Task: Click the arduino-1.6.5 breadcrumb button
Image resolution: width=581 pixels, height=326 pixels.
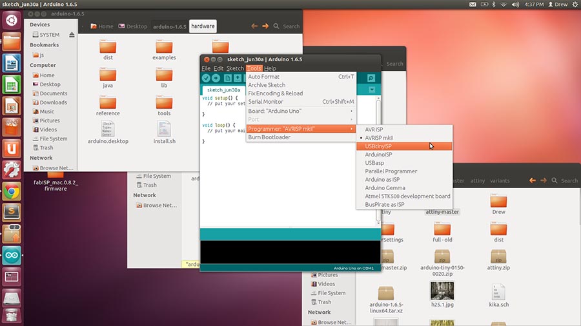Action: coord(170,26)
